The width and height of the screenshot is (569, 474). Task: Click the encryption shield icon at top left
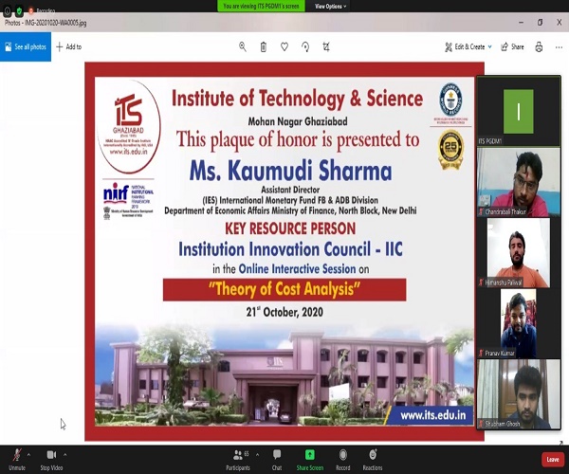pyautogui.click(x=19, y=11)
